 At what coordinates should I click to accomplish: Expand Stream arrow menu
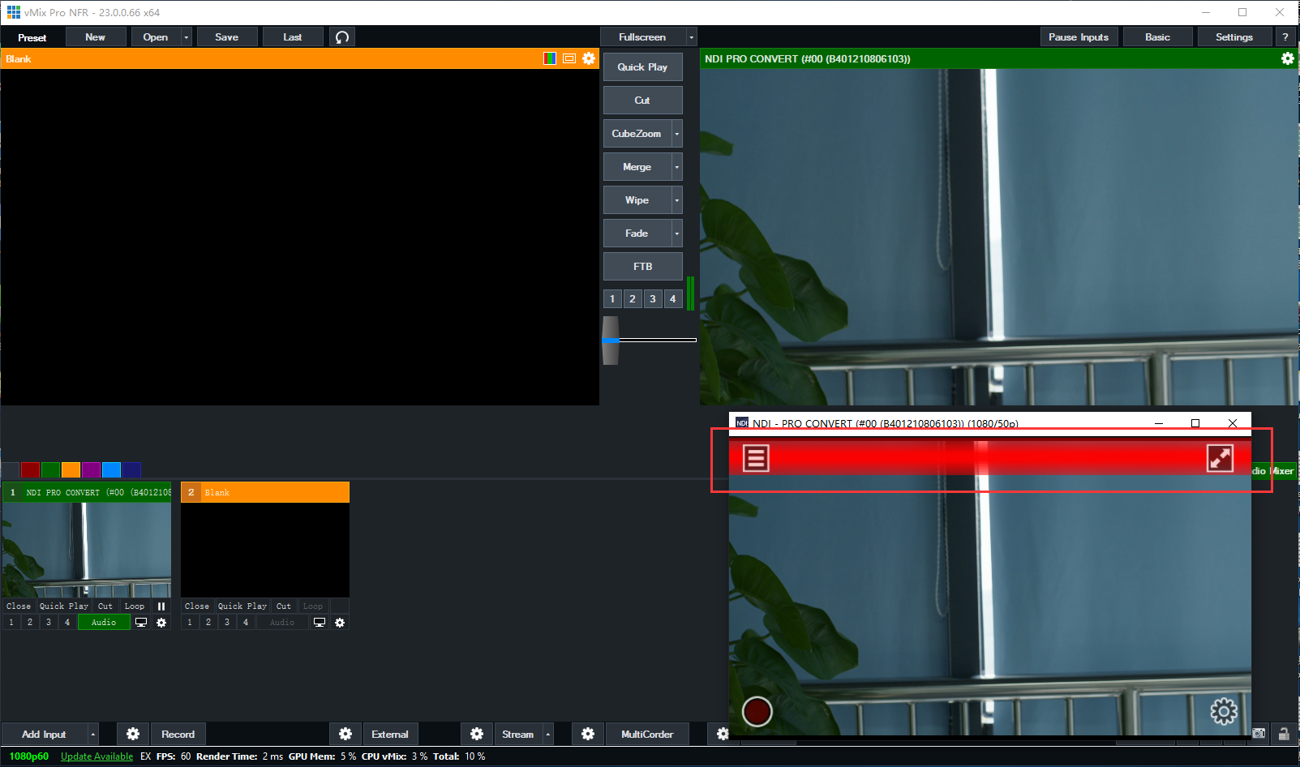[548, 734]
